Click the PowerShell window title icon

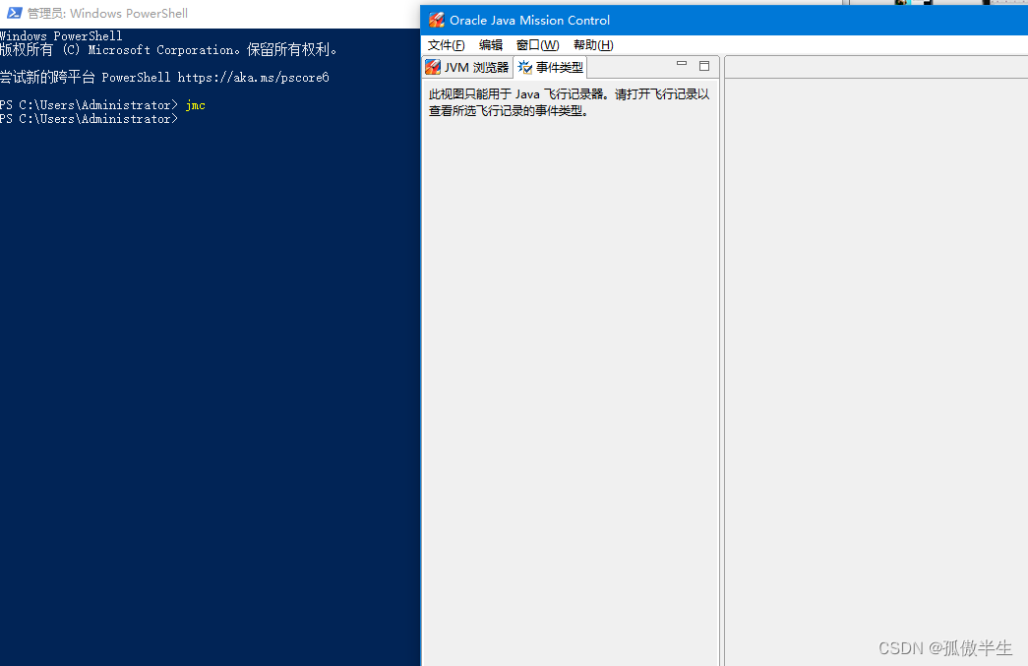14,13
